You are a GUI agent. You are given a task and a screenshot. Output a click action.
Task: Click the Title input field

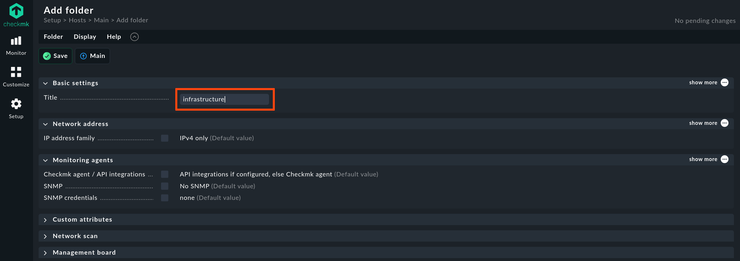pos(224,99)
